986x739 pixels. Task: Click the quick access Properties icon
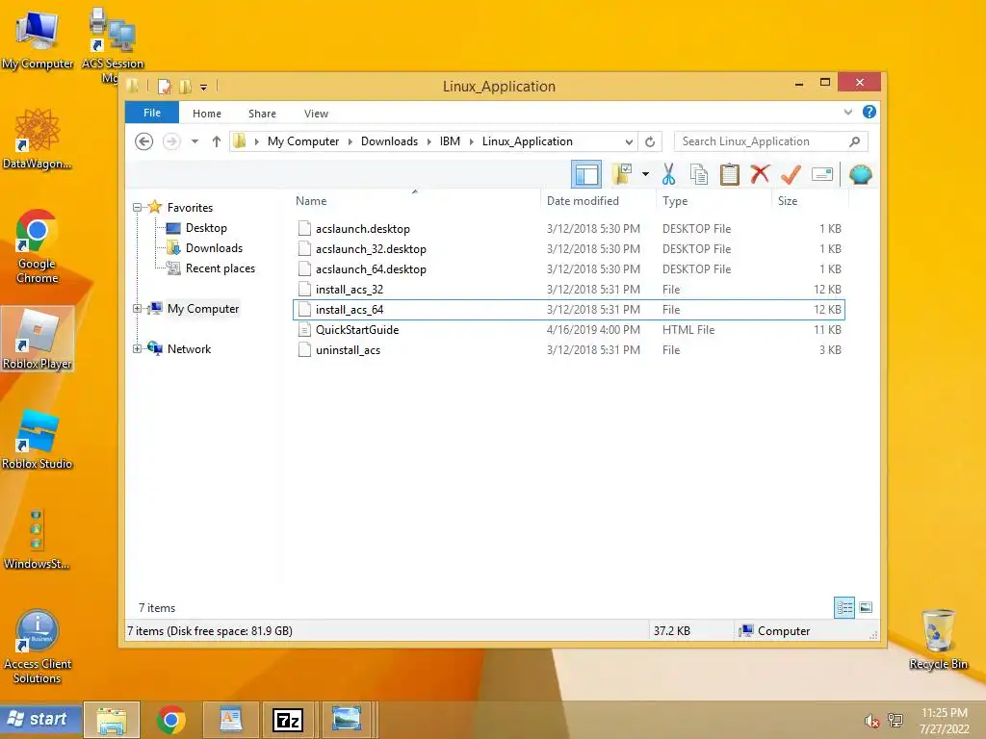(x=164, y=87)
